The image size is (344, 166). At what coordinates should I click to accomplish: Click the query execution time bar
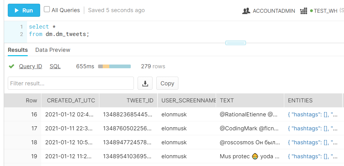pos(114,66)
